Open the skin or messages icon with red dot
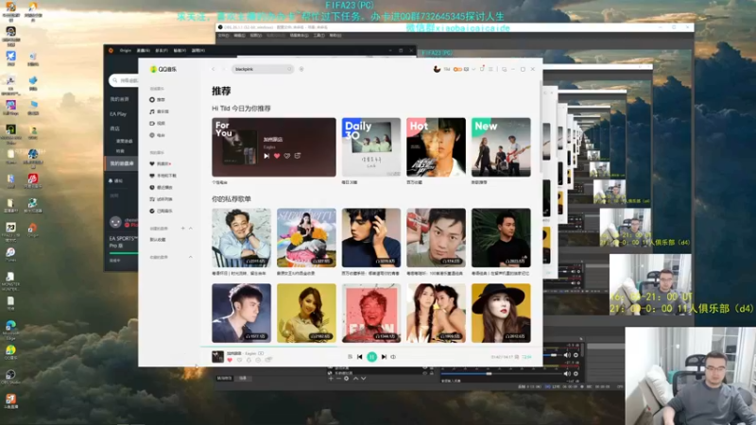The image size is (756, 425). pyautogui.click(x=482, y=69)
